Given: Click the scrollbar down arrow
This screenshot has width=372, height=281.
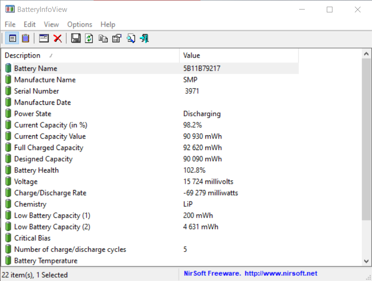Looking at the screenshot, I should 366,261.
